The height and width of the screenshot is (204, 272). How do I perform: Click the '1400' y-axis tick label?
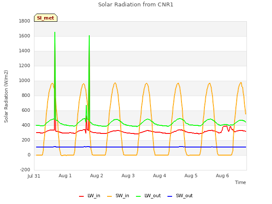25,51
